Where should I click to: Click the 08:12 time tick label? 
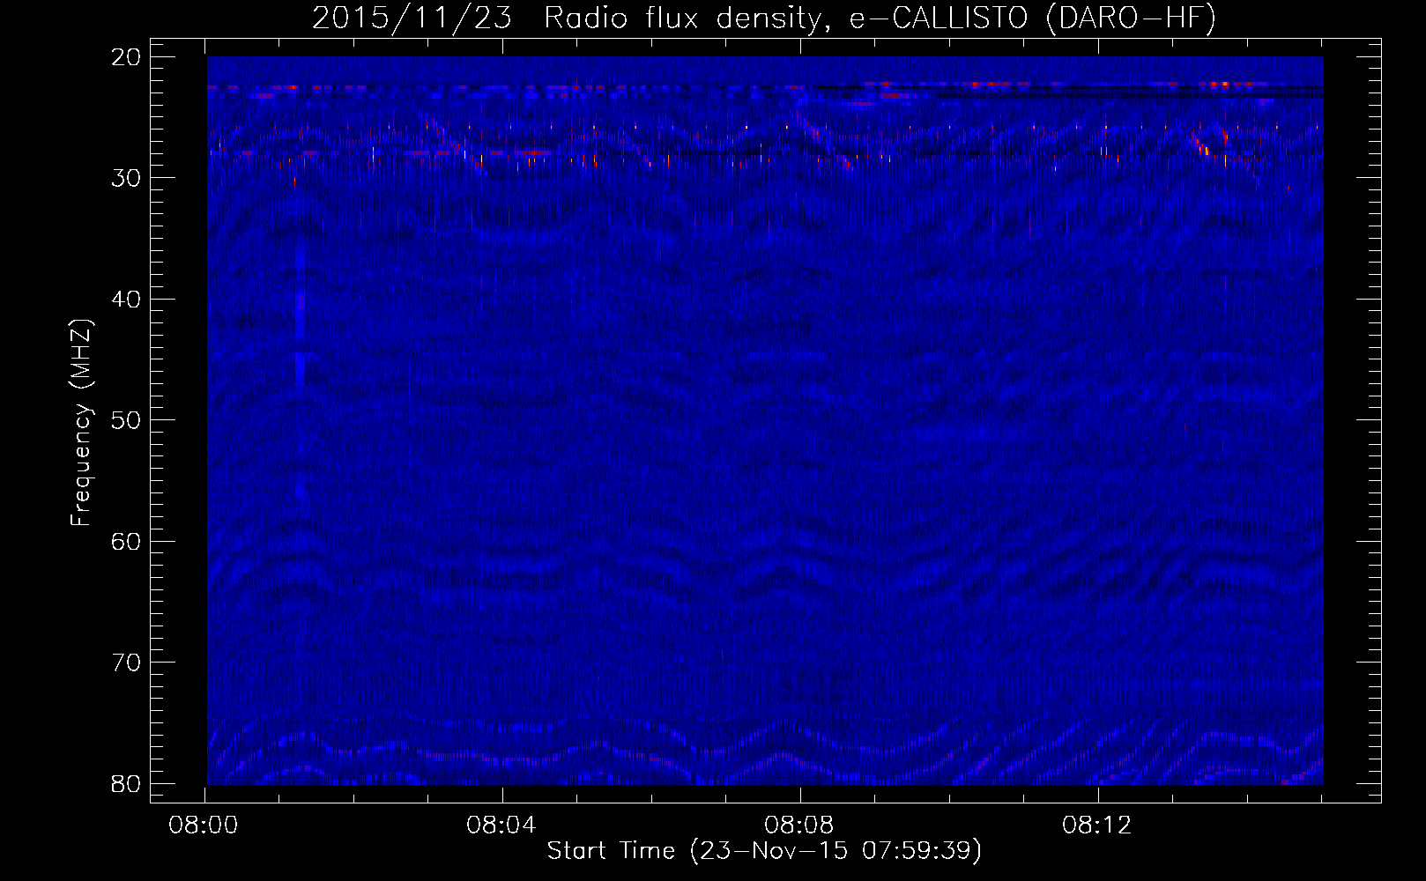point(1096,826)
